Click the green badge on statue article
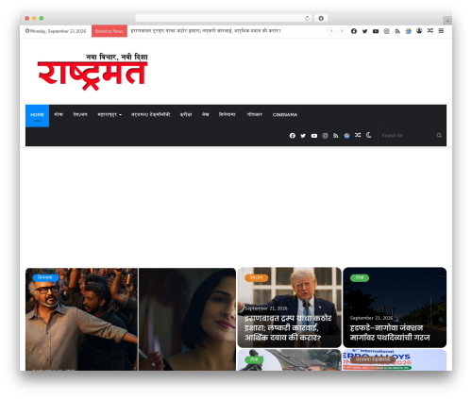 click(x=254, y=359)
